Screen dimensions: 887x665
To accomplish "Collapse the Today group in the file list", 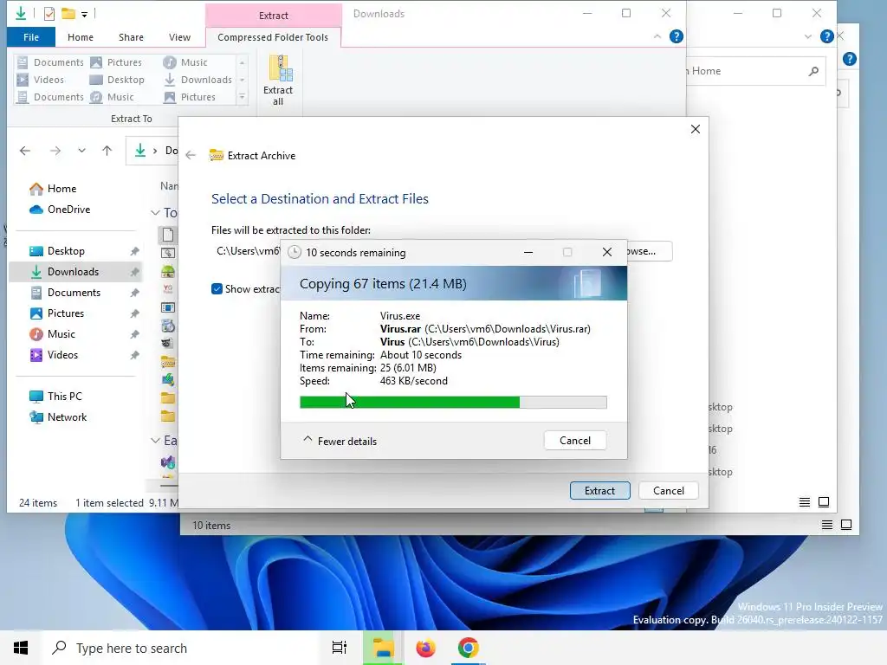I will (156, 213).
